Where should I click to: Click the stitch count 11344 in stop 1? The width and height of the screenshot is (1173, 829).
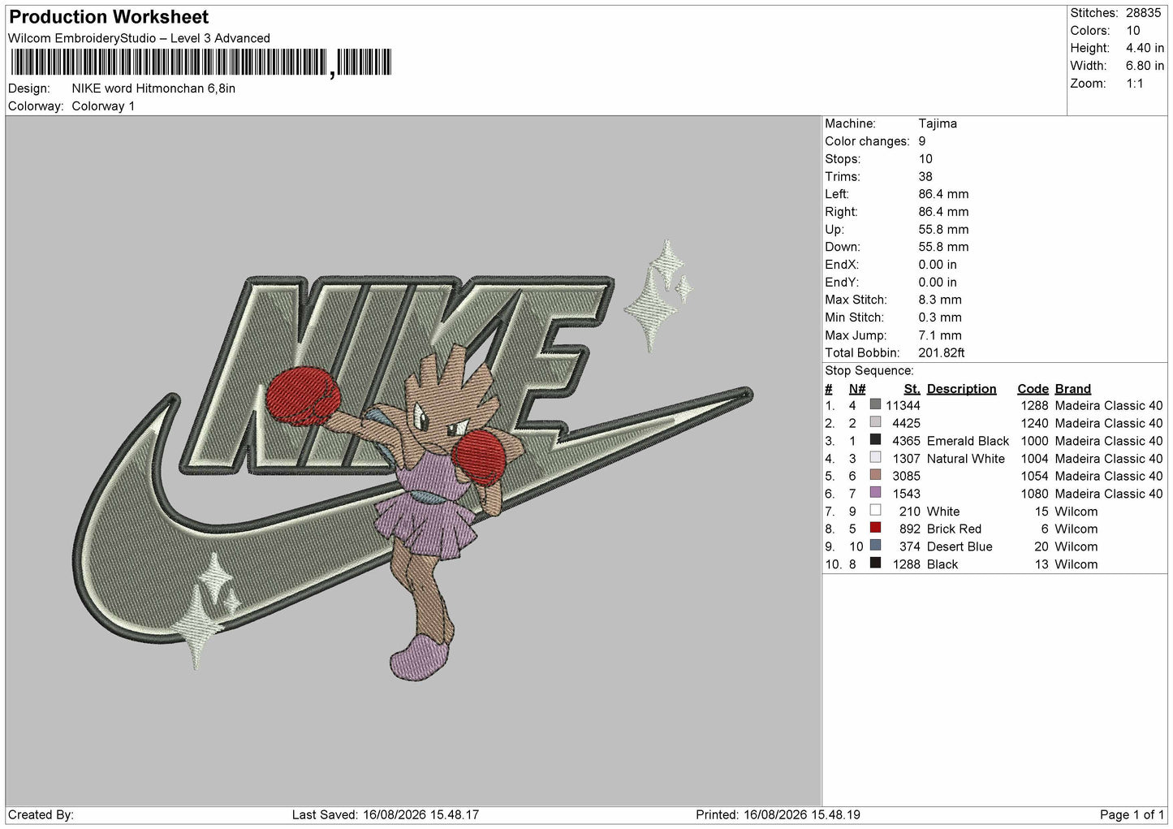pyautogui.click(x=903, y=405)
